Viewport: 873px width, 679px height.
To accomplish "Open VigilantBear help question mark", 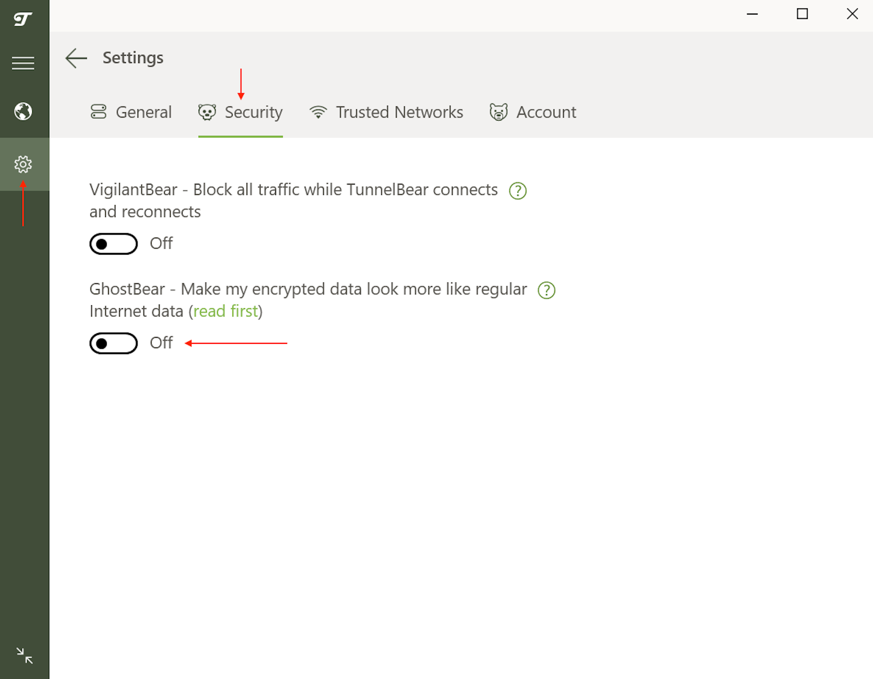I will [x=518, y=191].
